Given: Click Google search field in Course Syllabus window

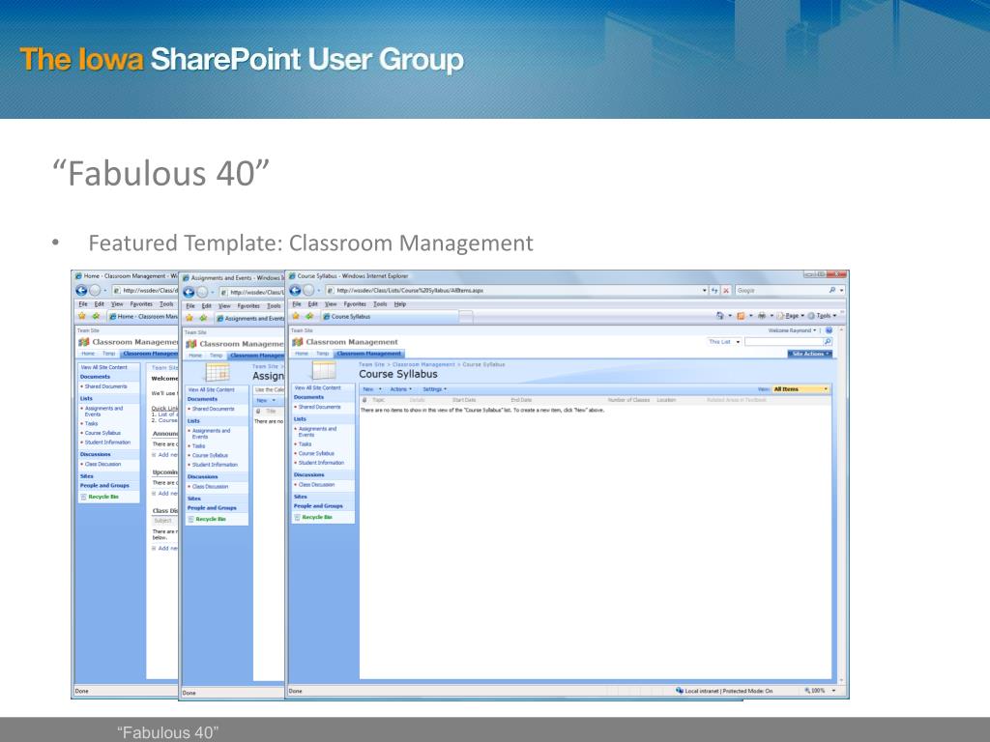Looking at the screenshot, I should [x=781, y=290].
